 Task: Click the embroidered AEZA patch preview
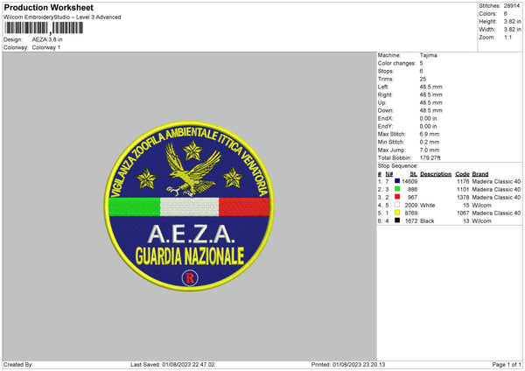[x=189, y=206]
